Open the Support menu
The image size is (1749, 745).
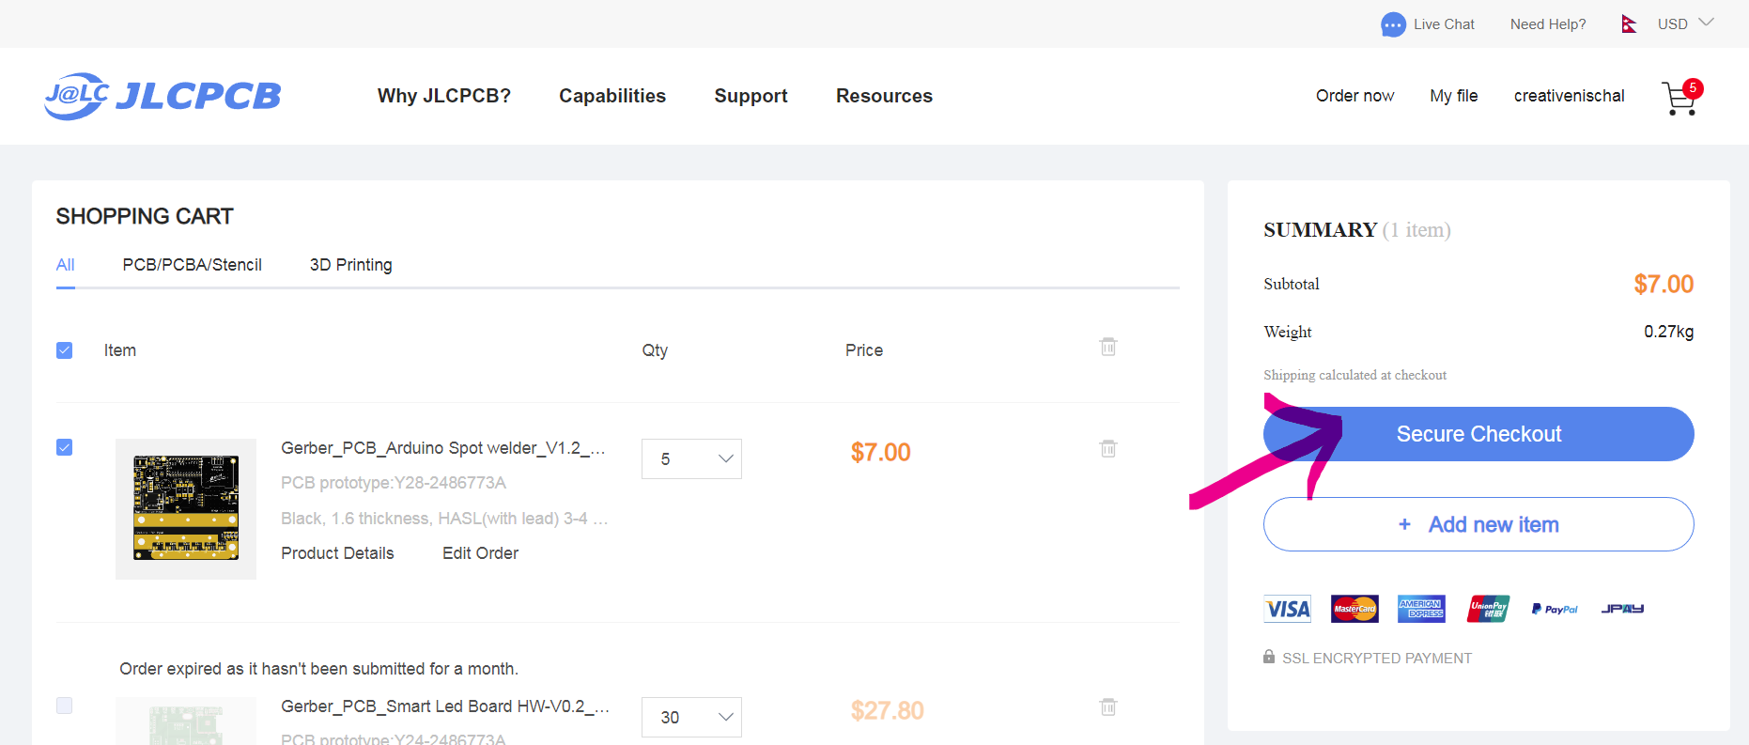click(x=751, y=96)
